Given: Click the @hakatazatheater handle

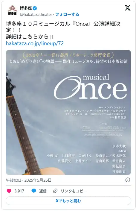Looking at the screenshot, I should click(x=36, y=14).
